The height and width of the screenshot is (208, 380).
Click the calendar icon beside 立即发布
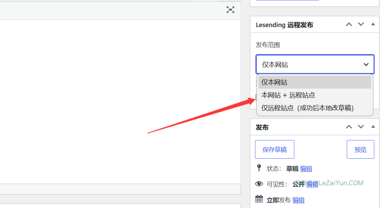[x=259, y=199]
